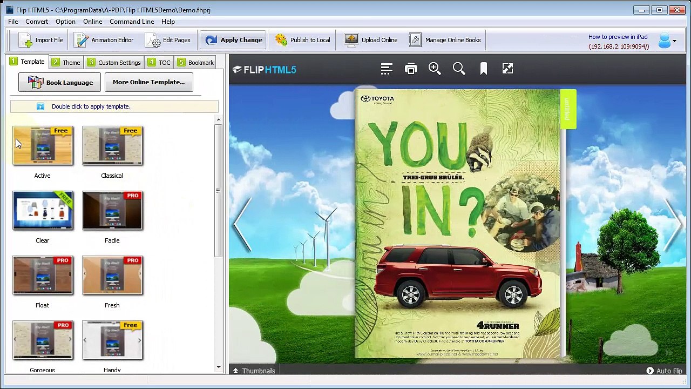The width and height of the screenshot is (691, 389).
Task: Switch to the Bookmark tab
Action: pyautogui.click(x=195, y=63)
